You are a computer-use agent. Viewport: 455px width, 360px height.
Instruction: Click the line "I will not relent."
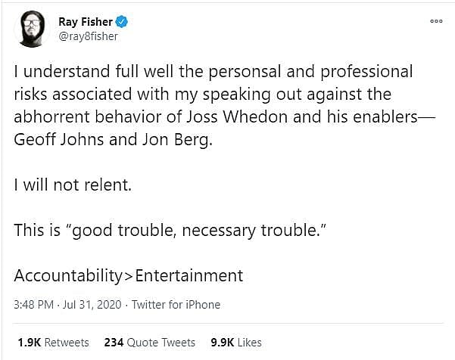pyautogui.click(x=68, y=187)
